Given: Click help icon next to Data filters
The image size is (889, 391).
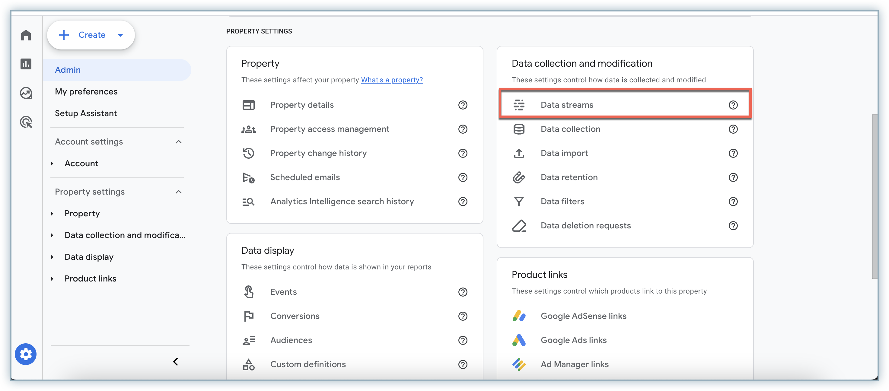Looking at the screenshot, I should (733, 202).
